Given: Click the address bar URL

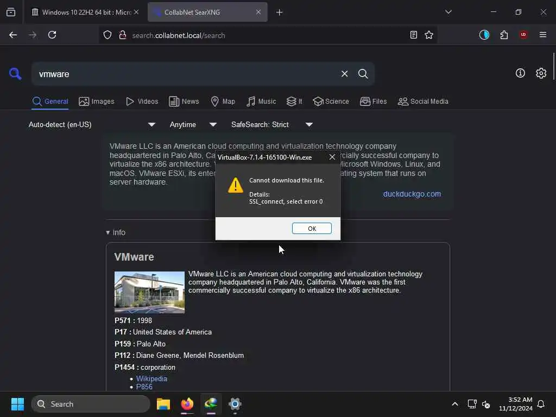Looking at the screenshot, I should [x=178, y=35].
